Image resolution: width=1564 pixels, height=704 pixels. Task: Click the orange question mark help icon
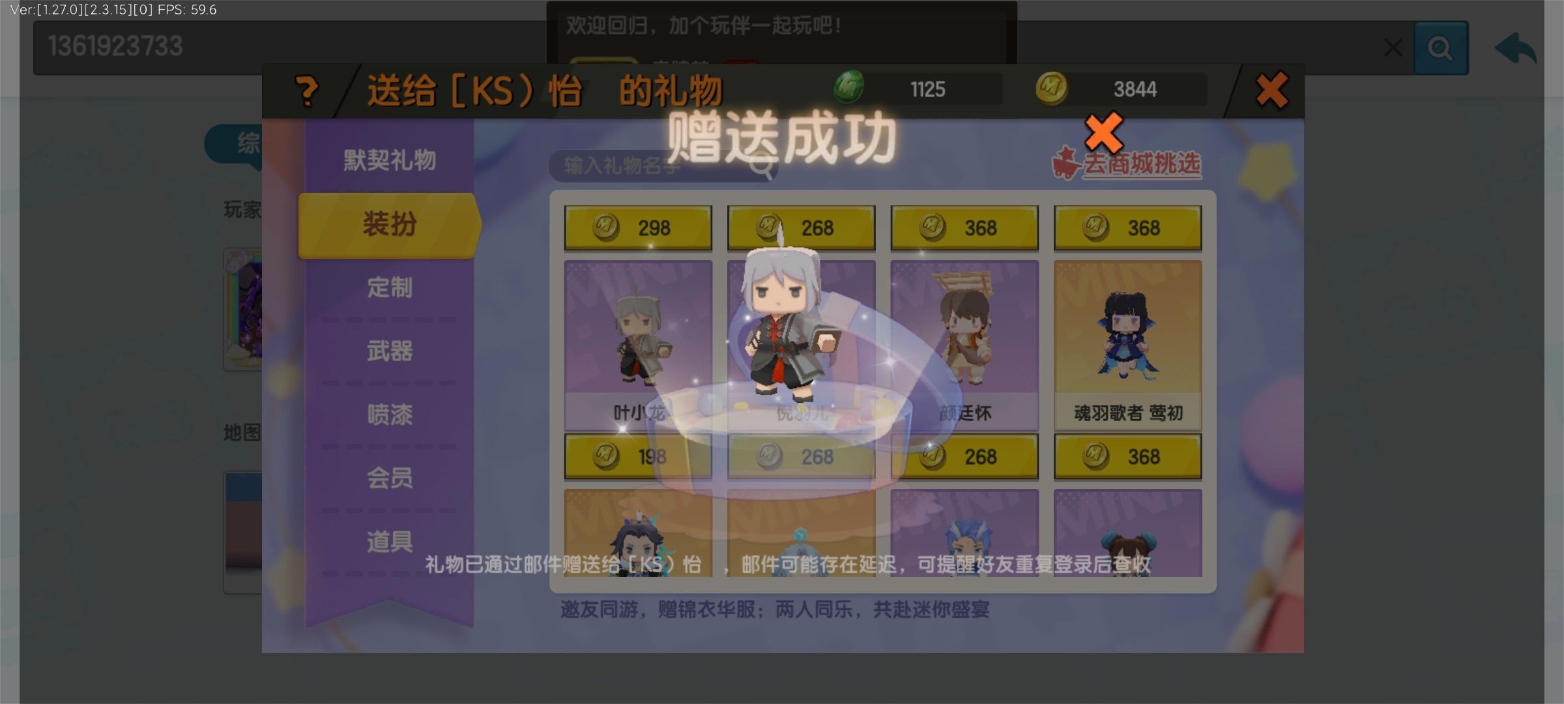(x=306, y=91)
